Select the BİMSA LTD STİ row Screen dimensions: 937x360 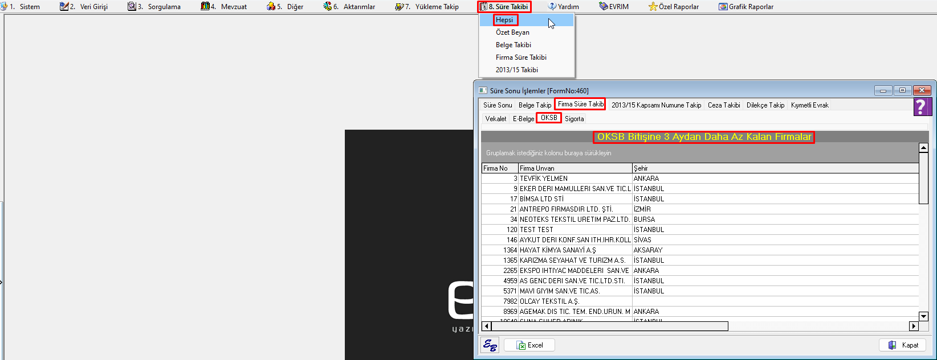700,199
